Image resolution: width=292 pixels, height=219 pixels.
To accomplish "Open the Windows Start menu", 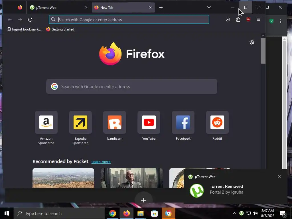I will click(7, 213).
